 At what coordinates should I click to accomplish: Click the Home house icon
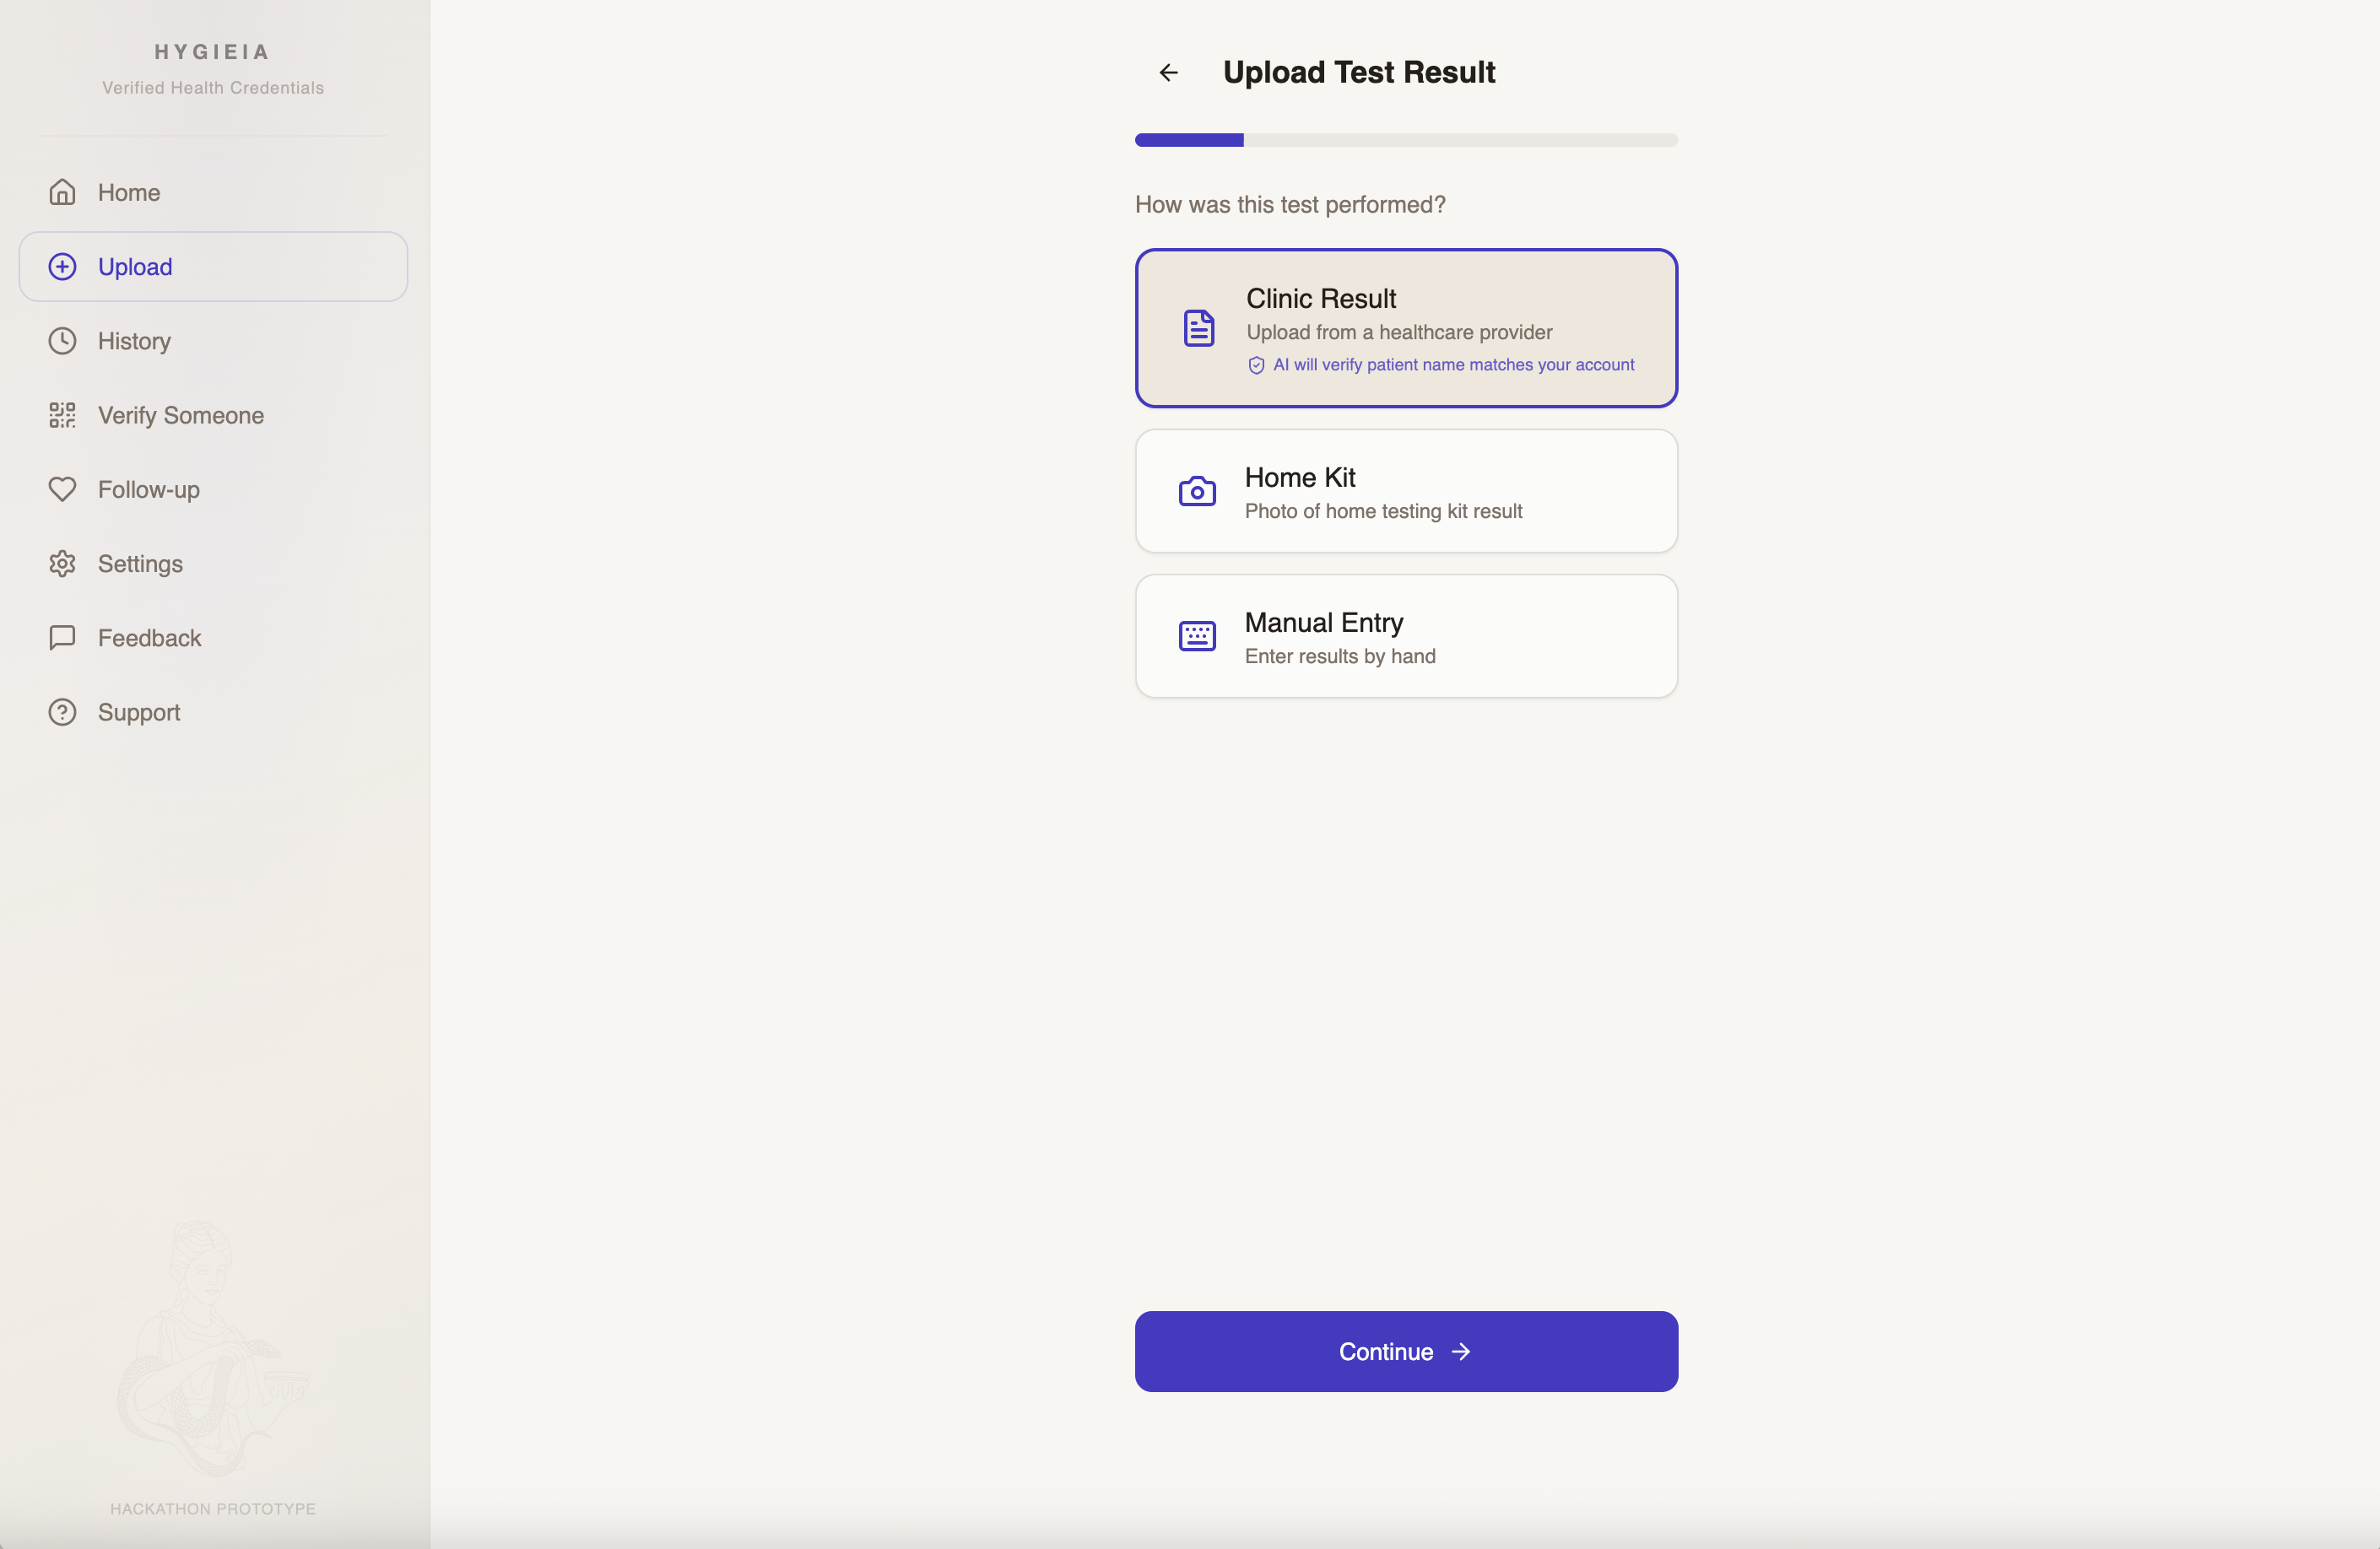point(62,192)
